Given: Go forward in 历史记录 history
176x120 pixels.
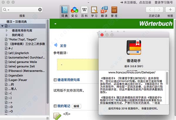Looking at the screenshot, I should point(159,10).
